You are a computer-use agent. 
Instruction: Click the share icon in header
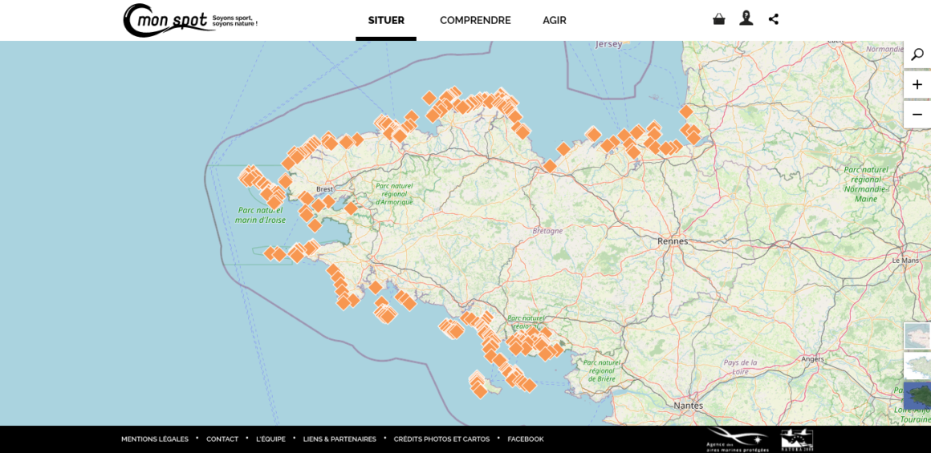[774, 19]
